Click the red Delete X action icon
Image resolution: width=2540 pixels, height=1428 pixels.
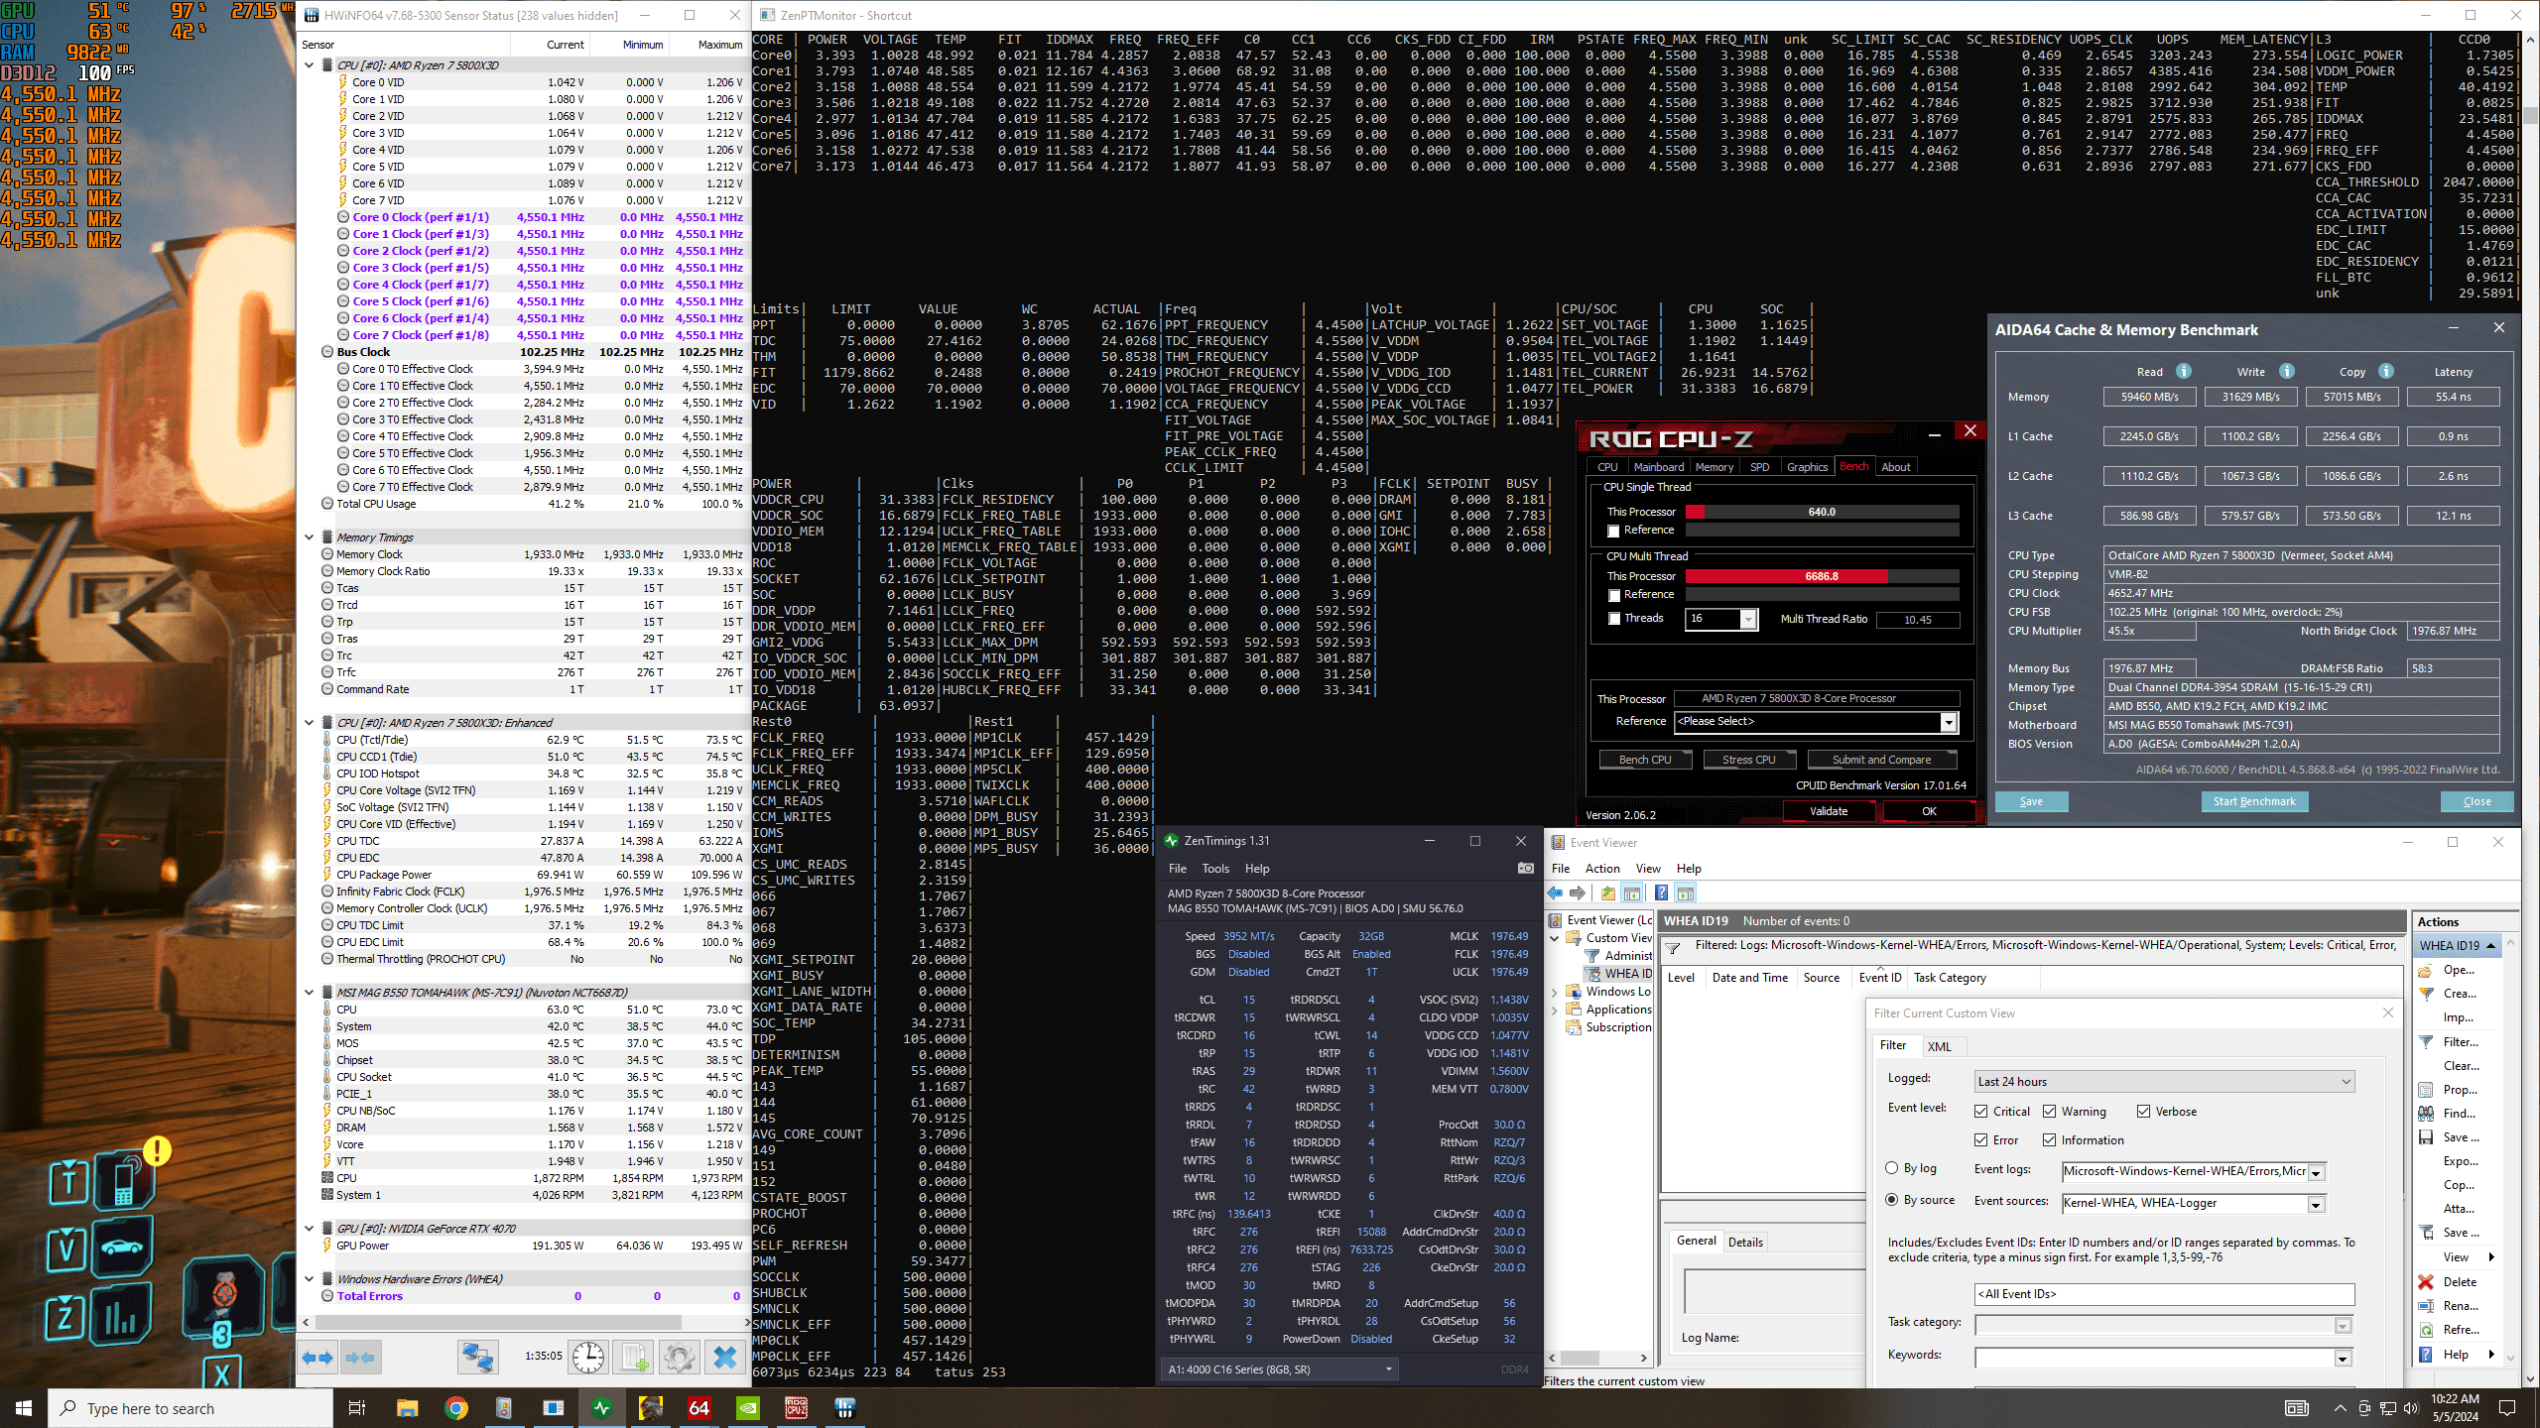coord(2426,1281)
